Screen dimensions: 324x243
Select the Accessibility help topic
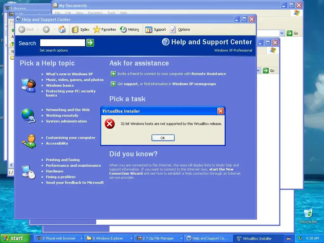click(x=57, y=143)
